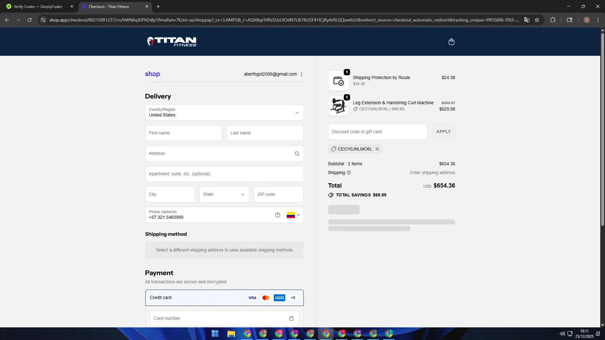Expand the State dropdown

(224, 195)
